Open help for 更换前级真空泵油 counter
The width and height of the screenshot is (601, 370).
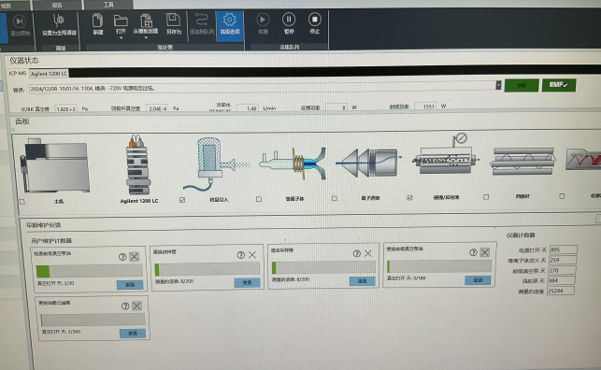473,252
